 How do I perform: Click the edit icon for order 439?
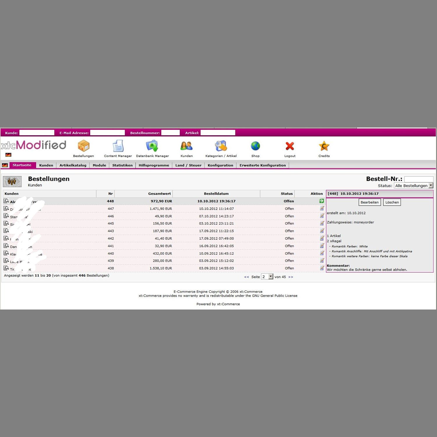pyautogui.click(x=322, y=260)
